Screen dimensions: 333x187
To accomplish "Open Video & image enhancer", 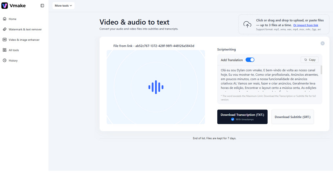I will pos(24,40).
